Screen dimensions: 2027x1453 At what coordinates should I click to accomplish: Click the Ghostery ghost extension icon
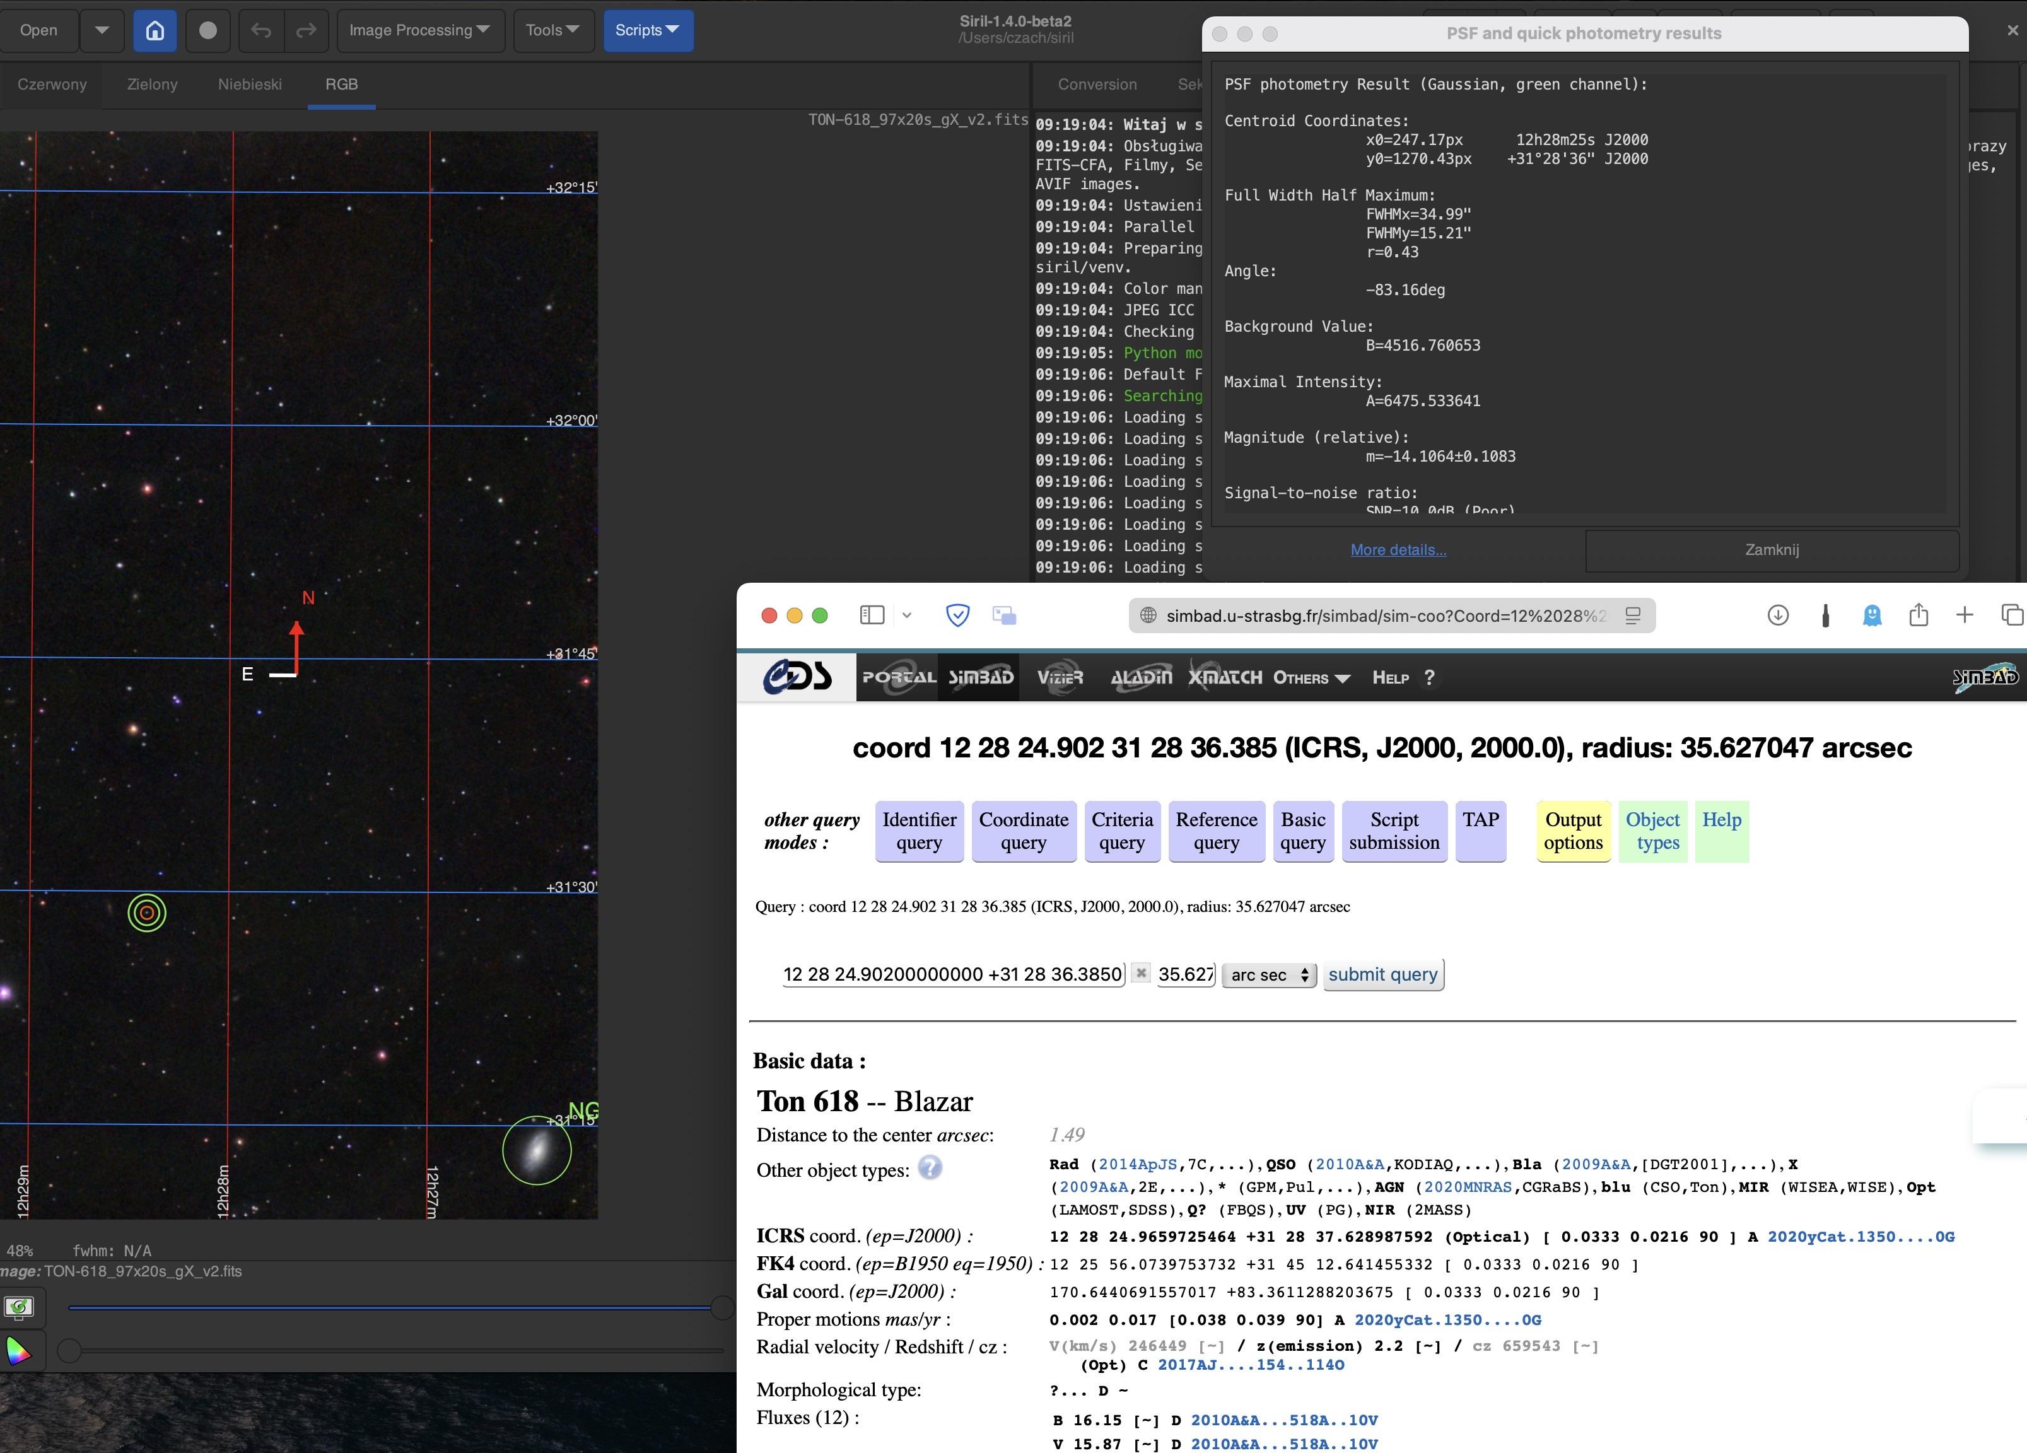click(x=1872, y=615)
